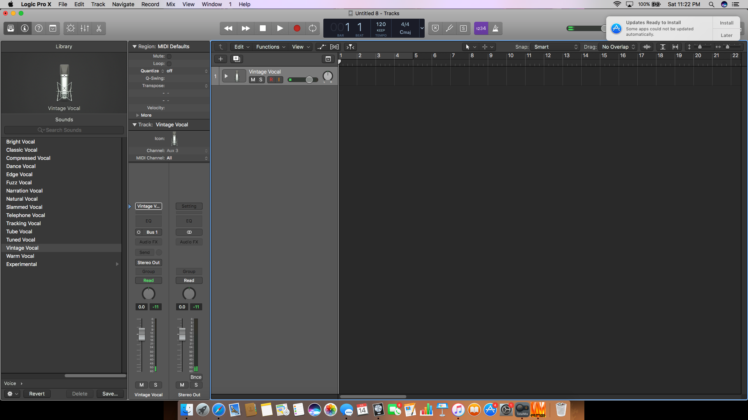
Task: Open the Mixer from the control bar
Action: pos(85,28)
